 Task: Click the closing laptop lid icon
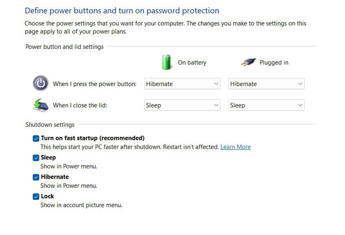pos(40,105)
